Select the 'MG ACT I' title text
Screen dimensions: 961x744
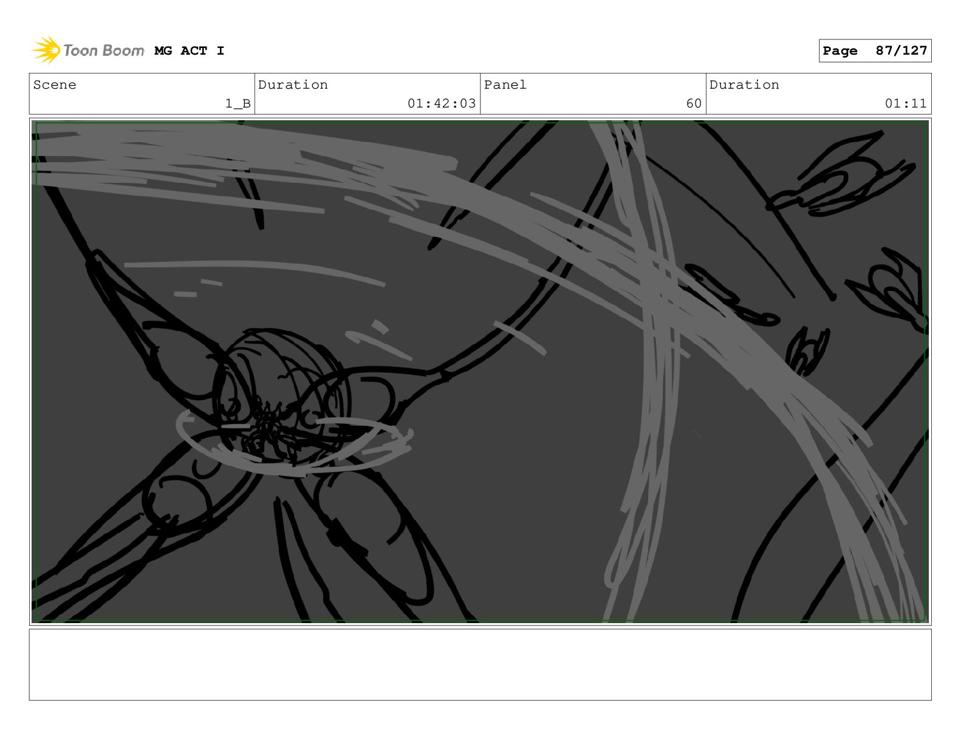tap(190, 51)
